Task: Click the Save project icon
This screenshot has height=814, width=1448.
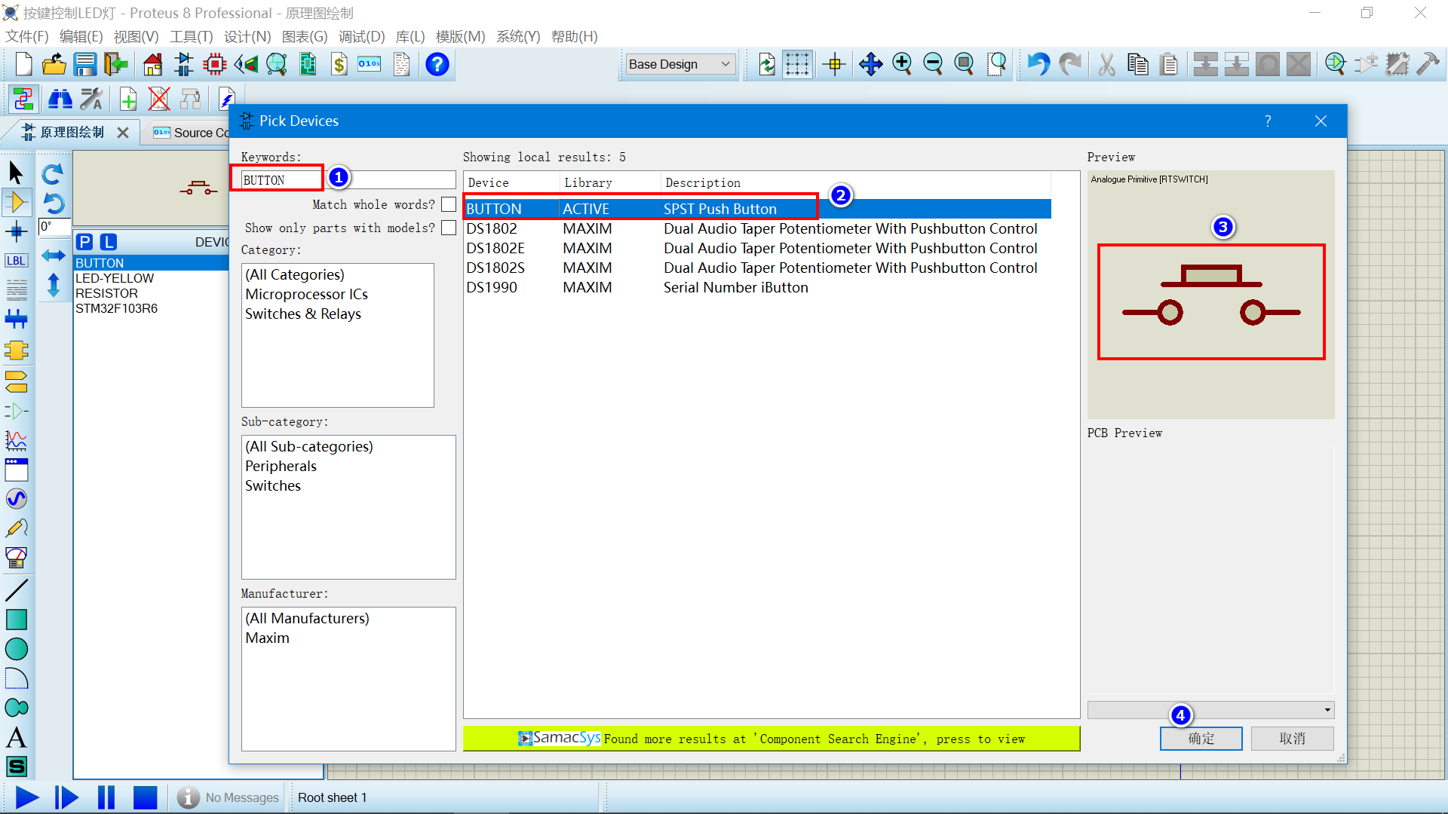Action: (x=85, y=64)
